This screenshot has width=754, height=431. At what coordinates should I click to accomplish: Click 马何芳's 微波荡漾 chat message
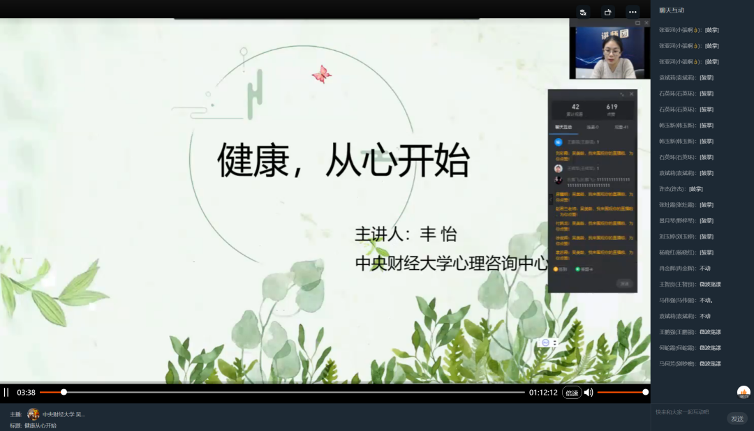[x=690, y=363]
